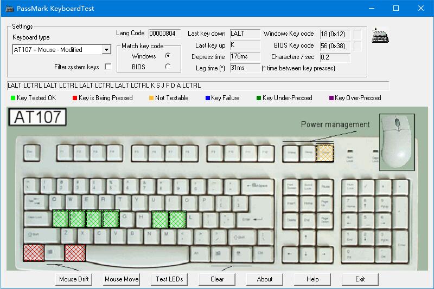The image size is (434, 289).
Task: Click the orange not-testable power key
Action: 324,153
